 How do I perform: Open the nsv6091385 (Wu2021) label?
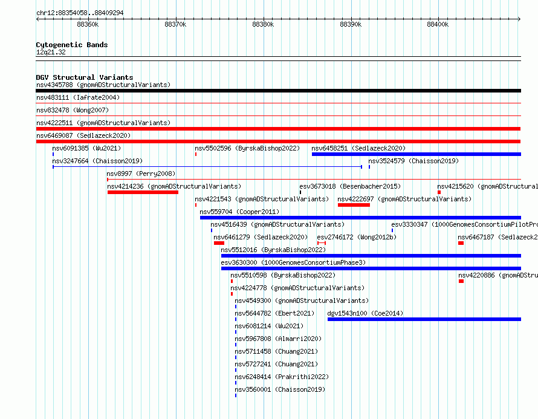[x=86, y=148]
